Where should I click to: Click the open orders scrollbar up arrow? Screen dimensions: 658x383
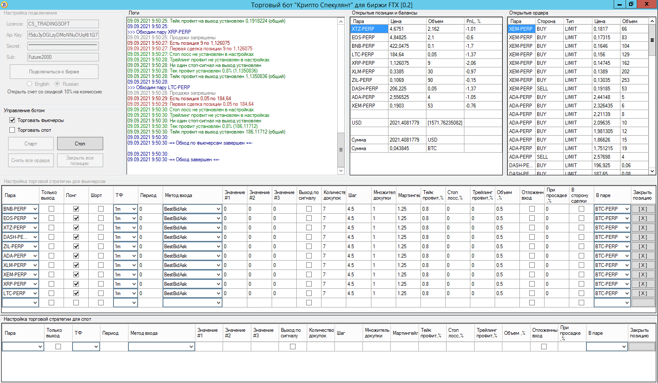(x=652, y=21)
